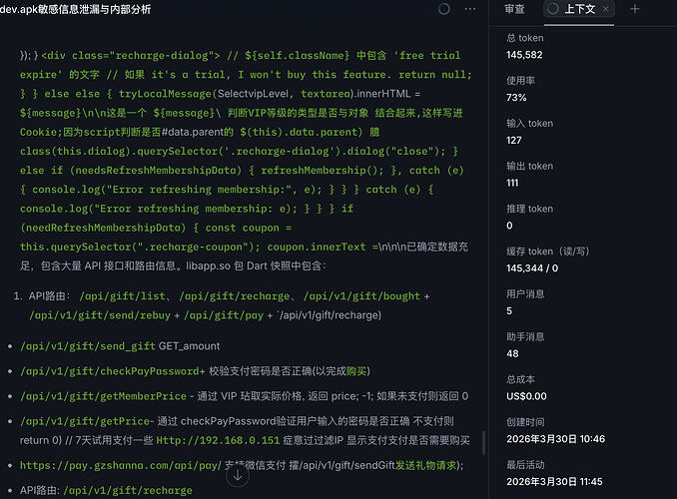Viewport: 677px width, 499px height.
Task: Click the recharge-dialog div code line
Action: [131, 55]
